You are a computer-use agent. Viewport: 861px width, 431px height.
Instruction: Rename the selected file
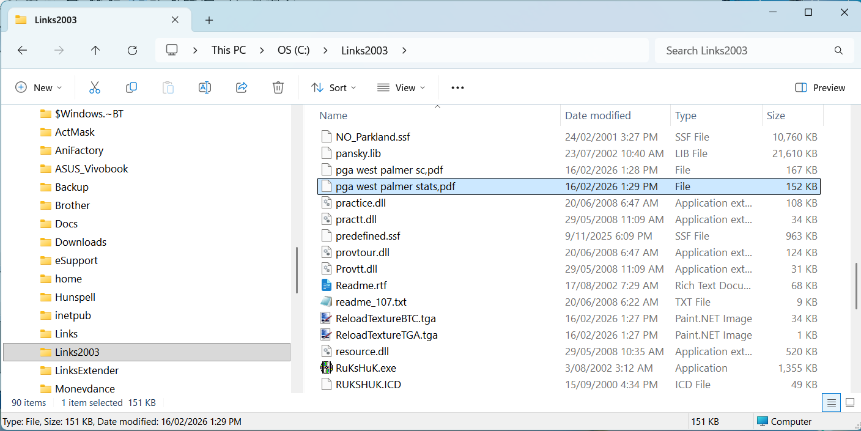coord(205,87)
